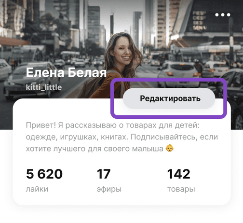The width and height of the screenshot is (243, 223).
Task: Click the bio line mentioning игрушках, книгах
Action: click(122, 137)
